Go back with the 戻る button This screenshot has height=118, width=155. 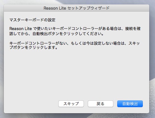click(101, 104)
